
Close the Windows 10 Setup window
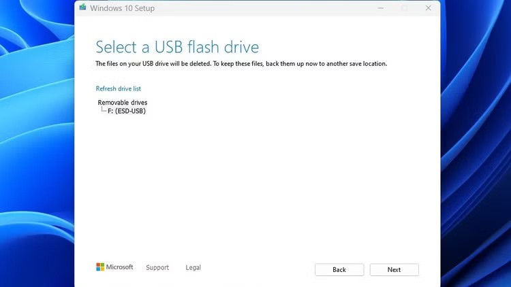tap(428, 8)
